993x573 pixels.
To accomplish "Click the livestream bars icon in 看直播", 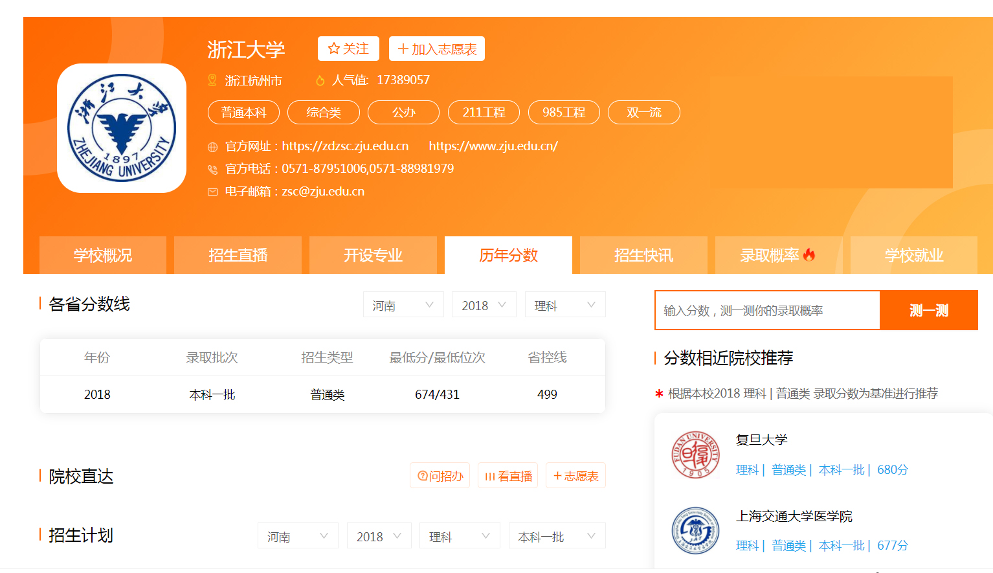I will (491, 475).
